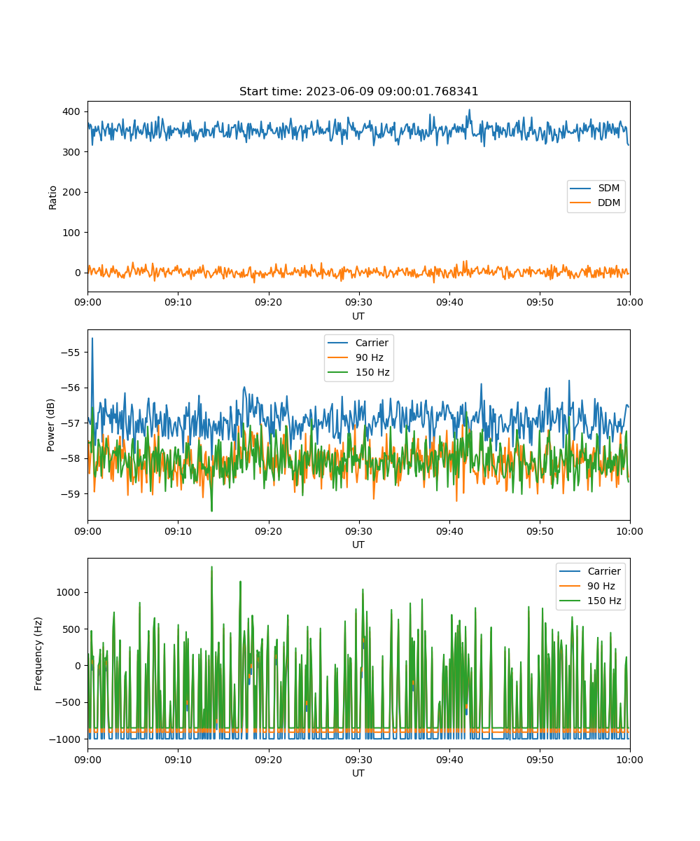
Task: Click the 09:30 tick under the Ratio plot
Action: [358, 302]
